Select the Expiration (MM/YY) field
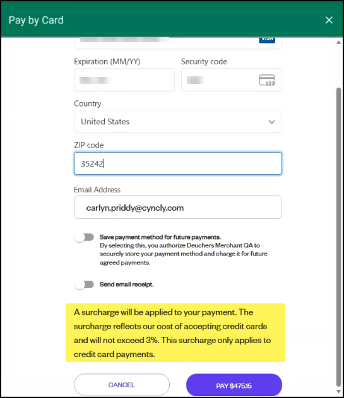Viewport: 344px width, 398px height. pyautogui.click(x=124, y=80)
